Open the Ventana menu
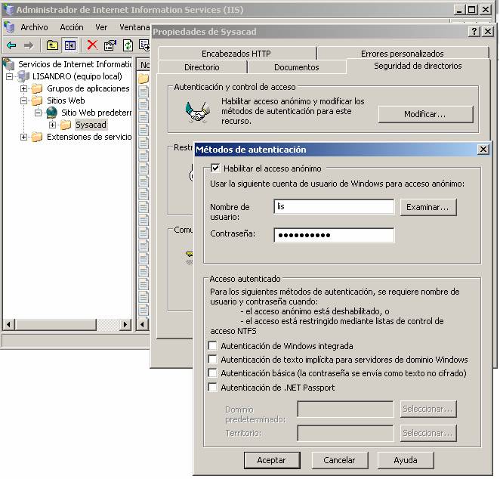Image resolution: width=500 pixels, height=479 pixels. click(134, 27)
